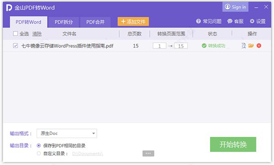274x165 pixels.
Task: Click the 转换页面范围 column header
Action: [171, 34]
